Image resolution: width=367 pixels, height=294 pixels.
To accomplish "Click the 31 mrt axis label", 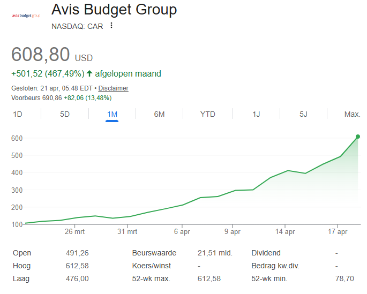I will [128, 231].
